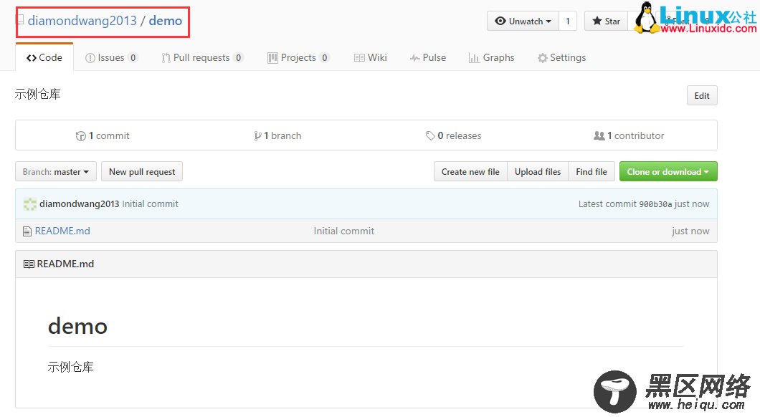This screenshot has width=760, height=417.
Task: Click the book icon in README header
Action: (x=29, y=264)
